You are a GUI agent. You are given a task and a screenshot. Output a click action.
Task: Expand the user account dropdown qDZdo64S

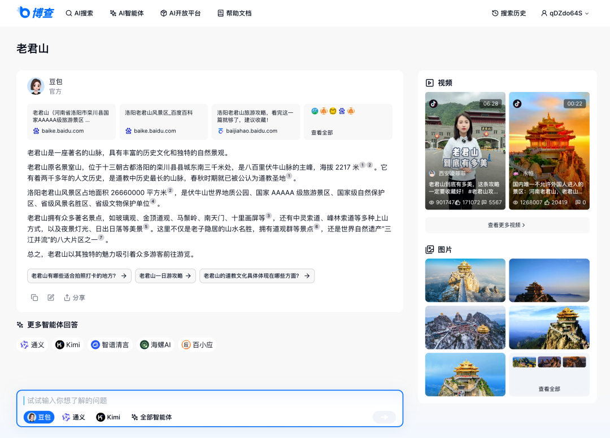point(564,13)
